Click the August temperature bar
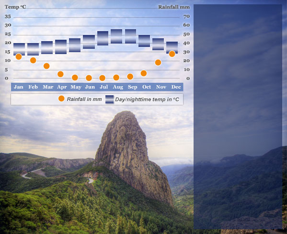The width and height of the screenshot is (287, 234). [116, 36]
